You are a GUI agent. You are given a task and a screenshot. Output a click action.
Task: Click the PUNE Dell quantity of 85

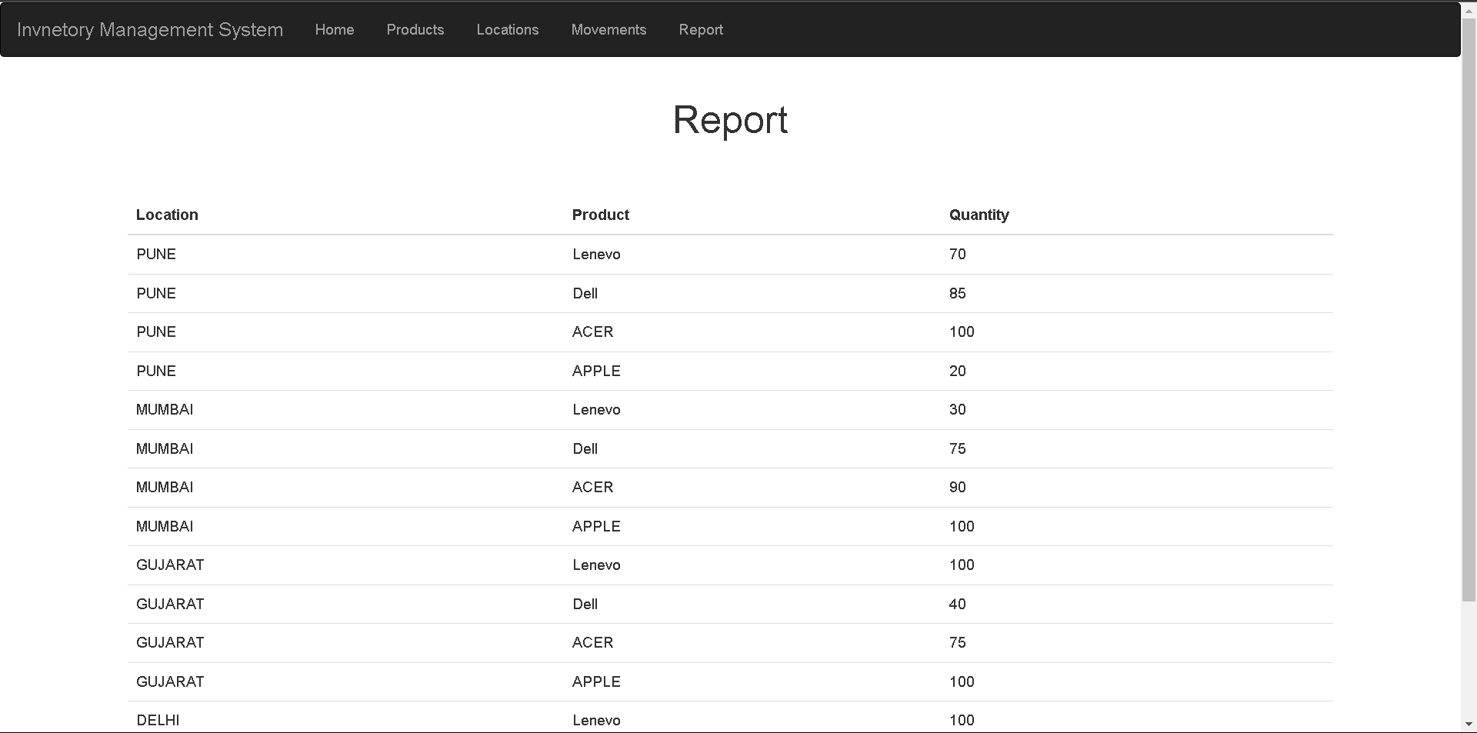tap(958, 293)
